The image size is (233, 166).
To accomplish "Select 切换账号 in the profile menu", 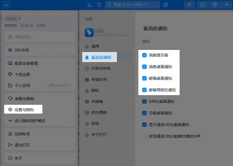I will [x=22, y=134].
